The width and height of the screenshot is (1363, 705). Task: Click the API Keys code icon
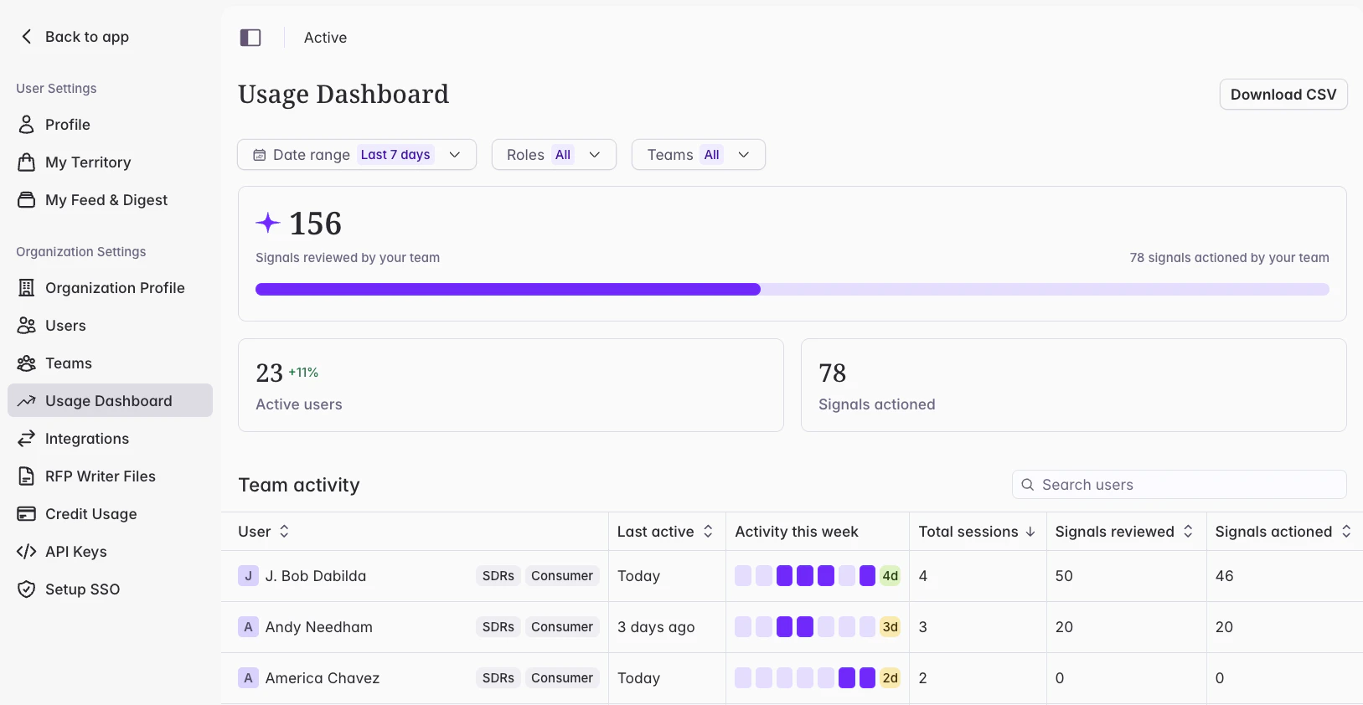27,551
